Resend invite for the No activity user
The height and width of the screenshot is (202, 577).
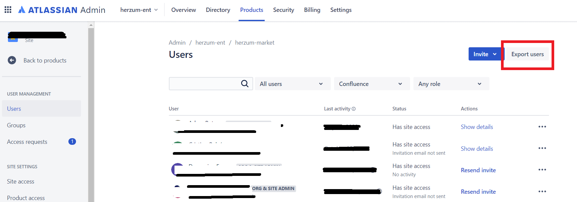[478, 170]
